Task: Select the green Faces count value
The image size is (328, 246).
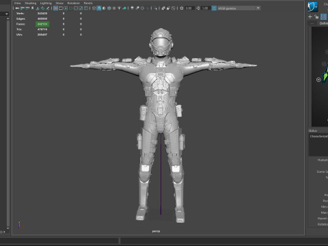Action: point(42,24)
